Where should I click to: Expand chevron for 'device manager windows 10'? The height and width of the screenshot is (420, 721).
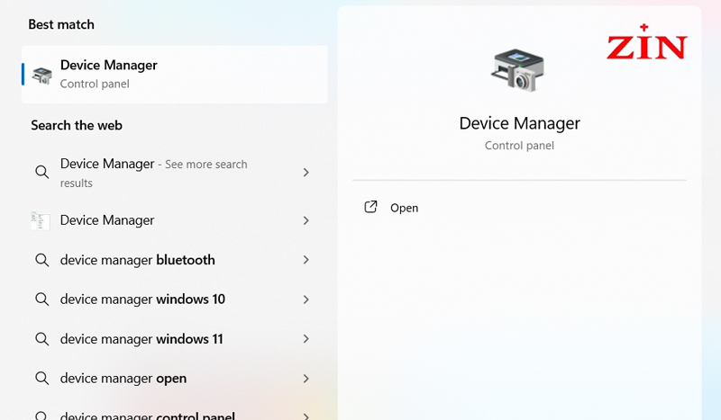coord(306,299)
